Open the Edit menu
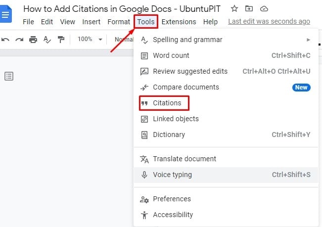 (47, 22)
